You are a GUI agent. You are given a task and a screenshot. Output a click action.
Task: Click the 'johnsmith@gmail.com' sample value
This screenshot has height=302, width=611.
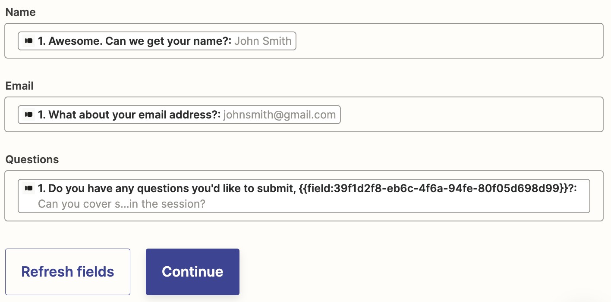click(279, 115)
